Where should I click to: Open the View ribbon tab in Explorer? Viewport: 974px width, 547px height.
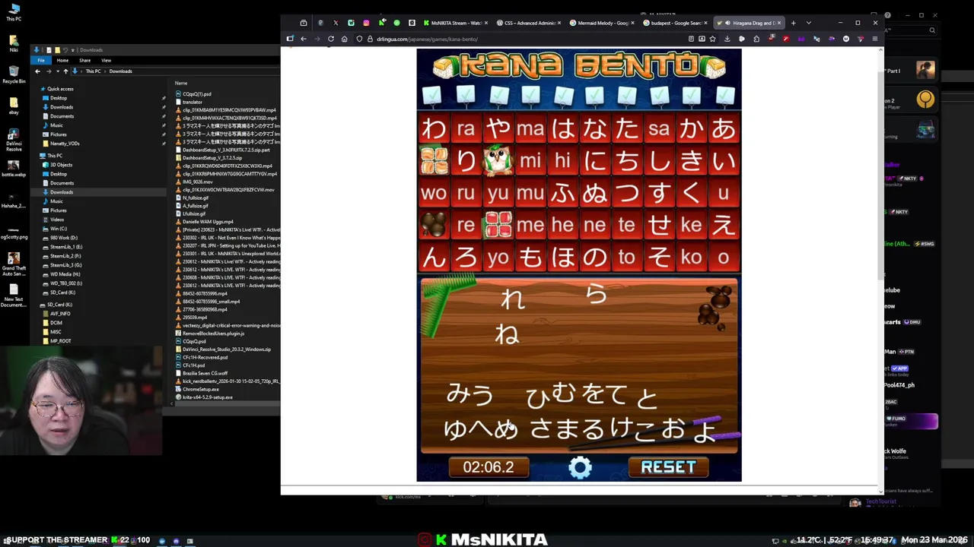pos(107,60)
